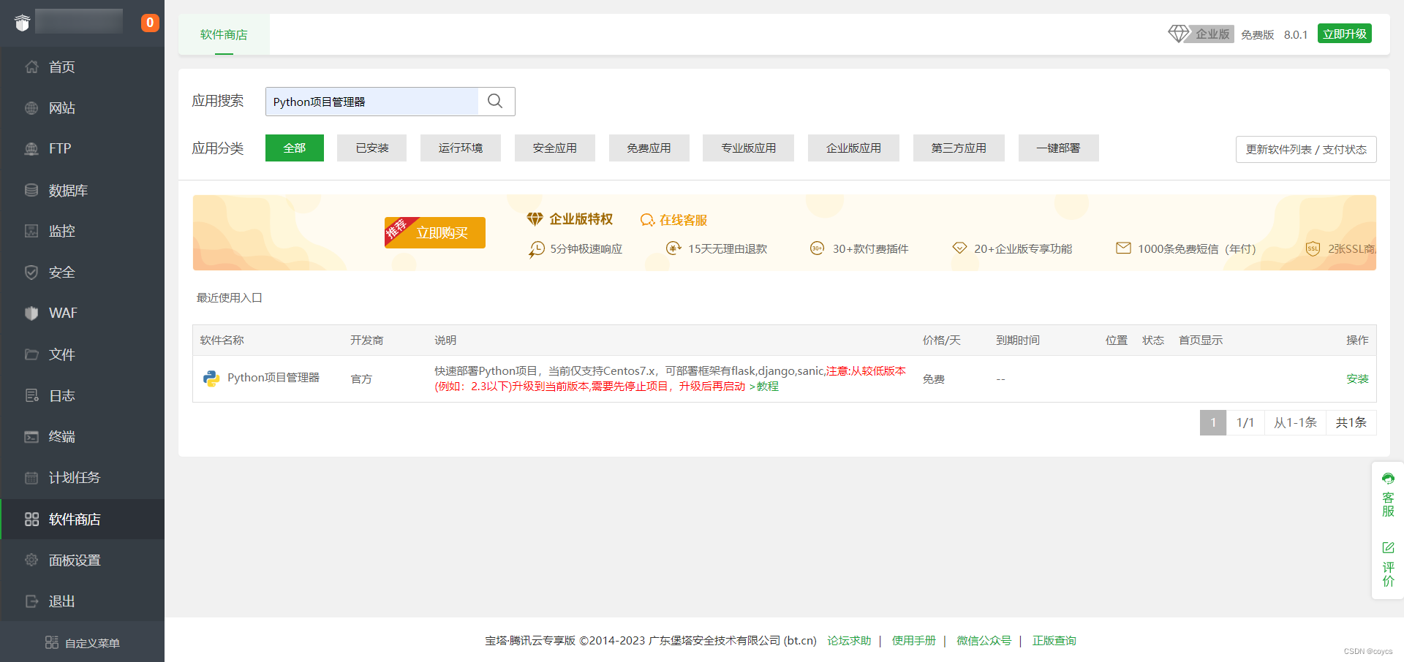Click the 在线客服 link in banner
Viewport: 1404px width, 662px height.
[x=683, y=220]
